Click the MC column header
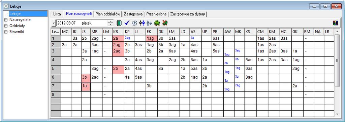Viewport: 345px width, 122px height. 66,32
